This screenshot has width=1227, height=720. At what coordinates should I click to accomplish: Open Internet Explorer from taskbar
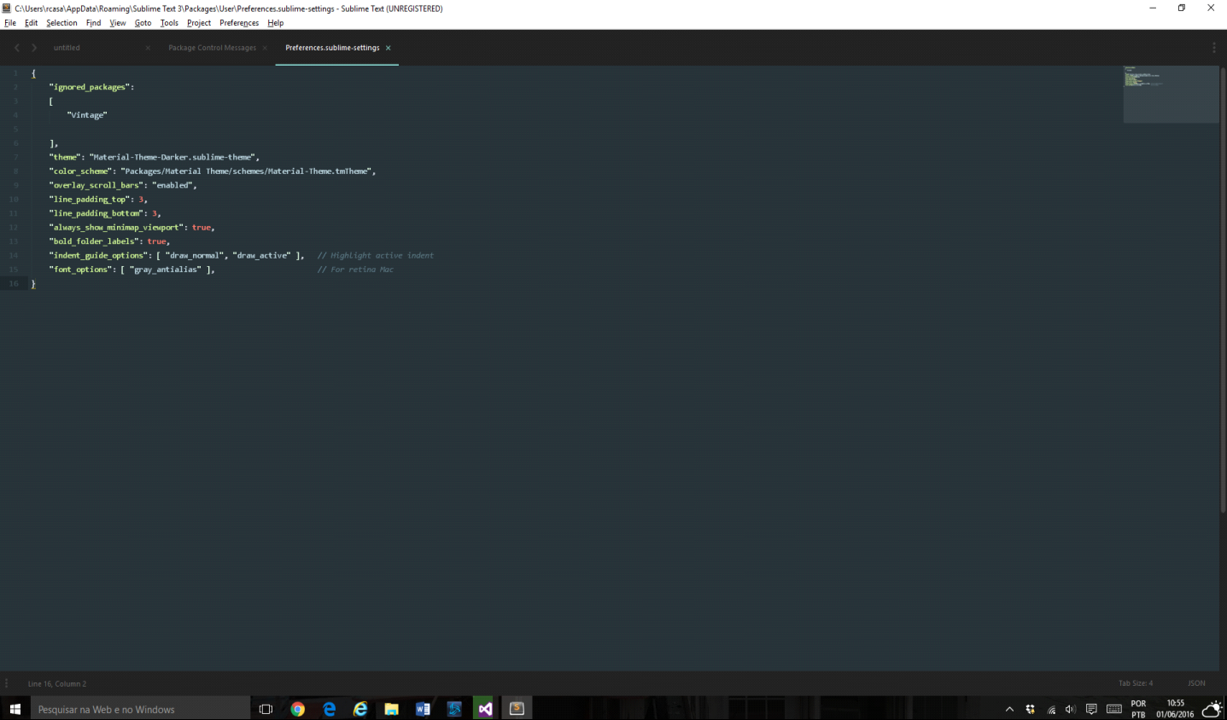(360, 709)
